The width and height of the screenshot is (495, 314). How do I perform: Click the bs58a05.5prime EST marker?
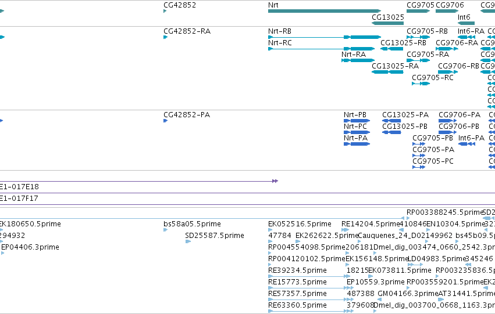point(165,230)
